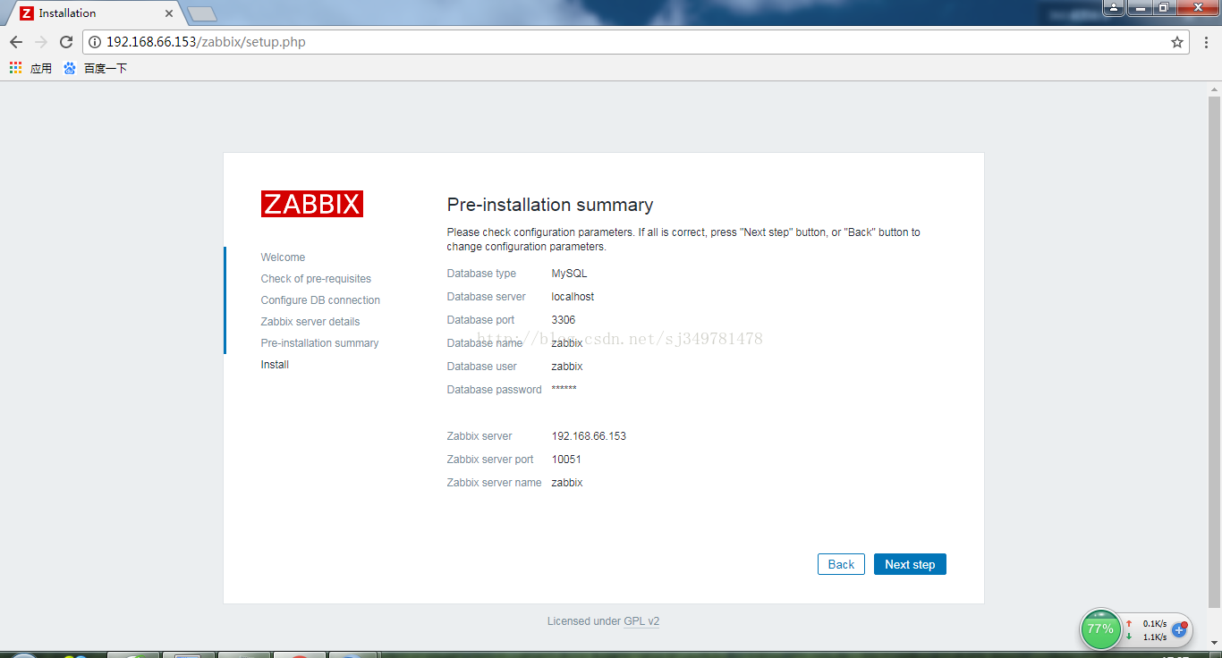Click the ZABBIX logo
The image size is (1222, 658).
tap(312, 204)
